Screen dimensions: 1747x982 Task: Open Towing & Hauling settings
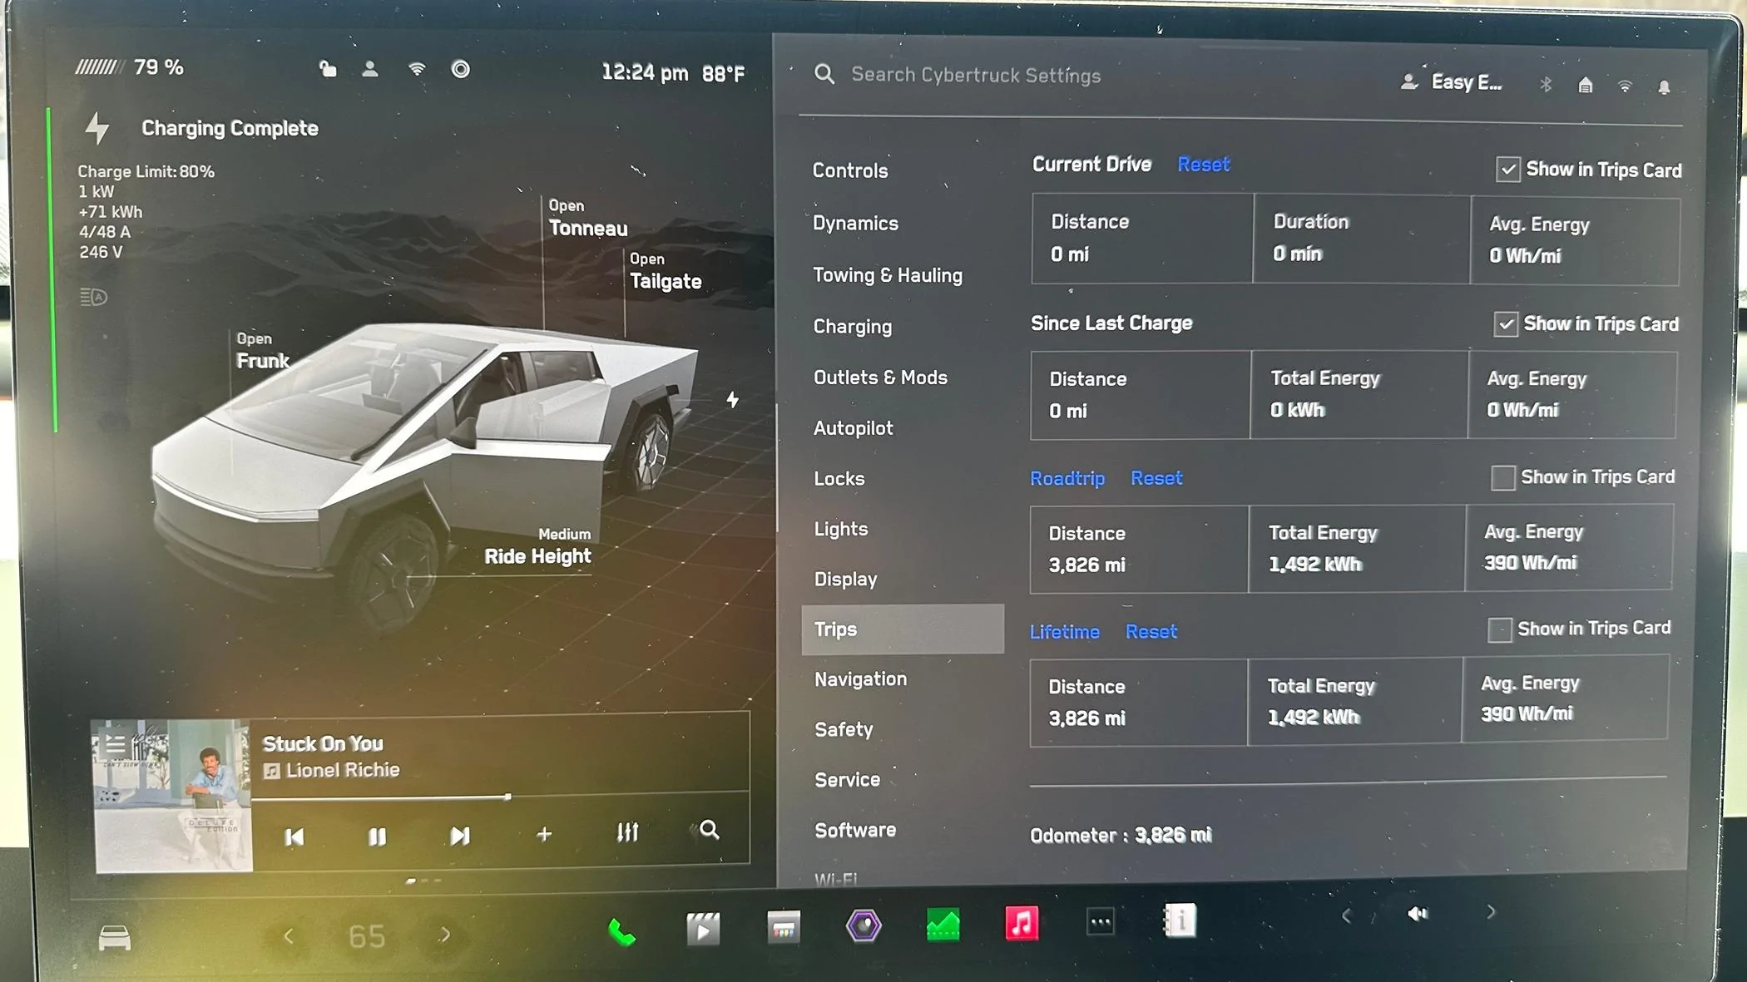(888, 275)
